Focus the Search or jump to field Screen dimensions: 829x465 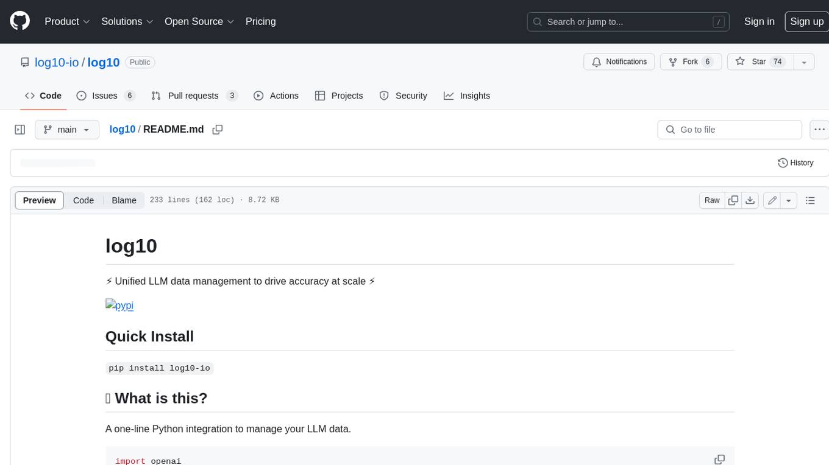[628, 21]
